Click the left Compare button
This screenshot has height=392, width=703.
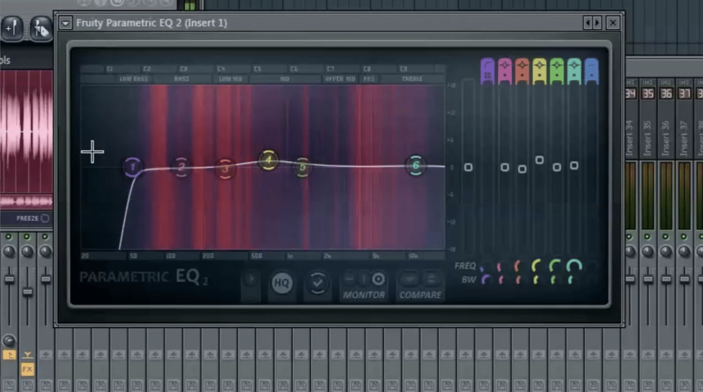pyautogui.click(x=409, y=279)
